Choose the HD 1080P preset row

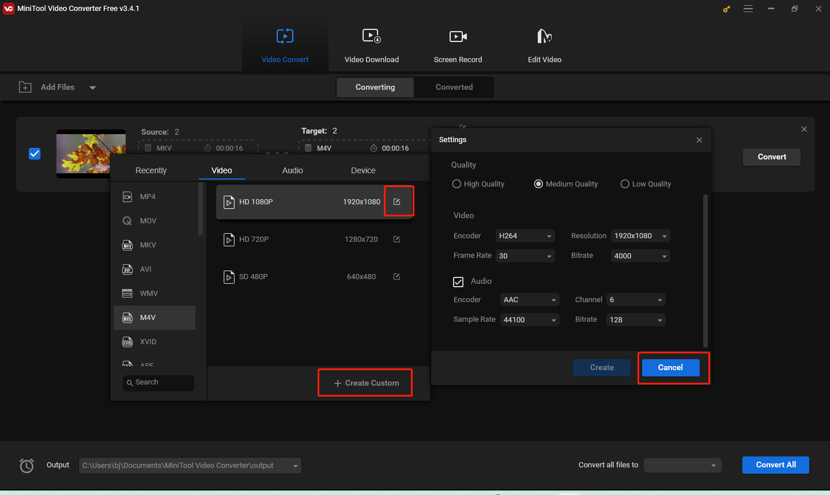(314, 201)
